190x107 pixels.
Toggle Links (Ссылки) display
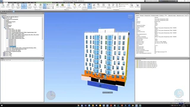(80, 6)
